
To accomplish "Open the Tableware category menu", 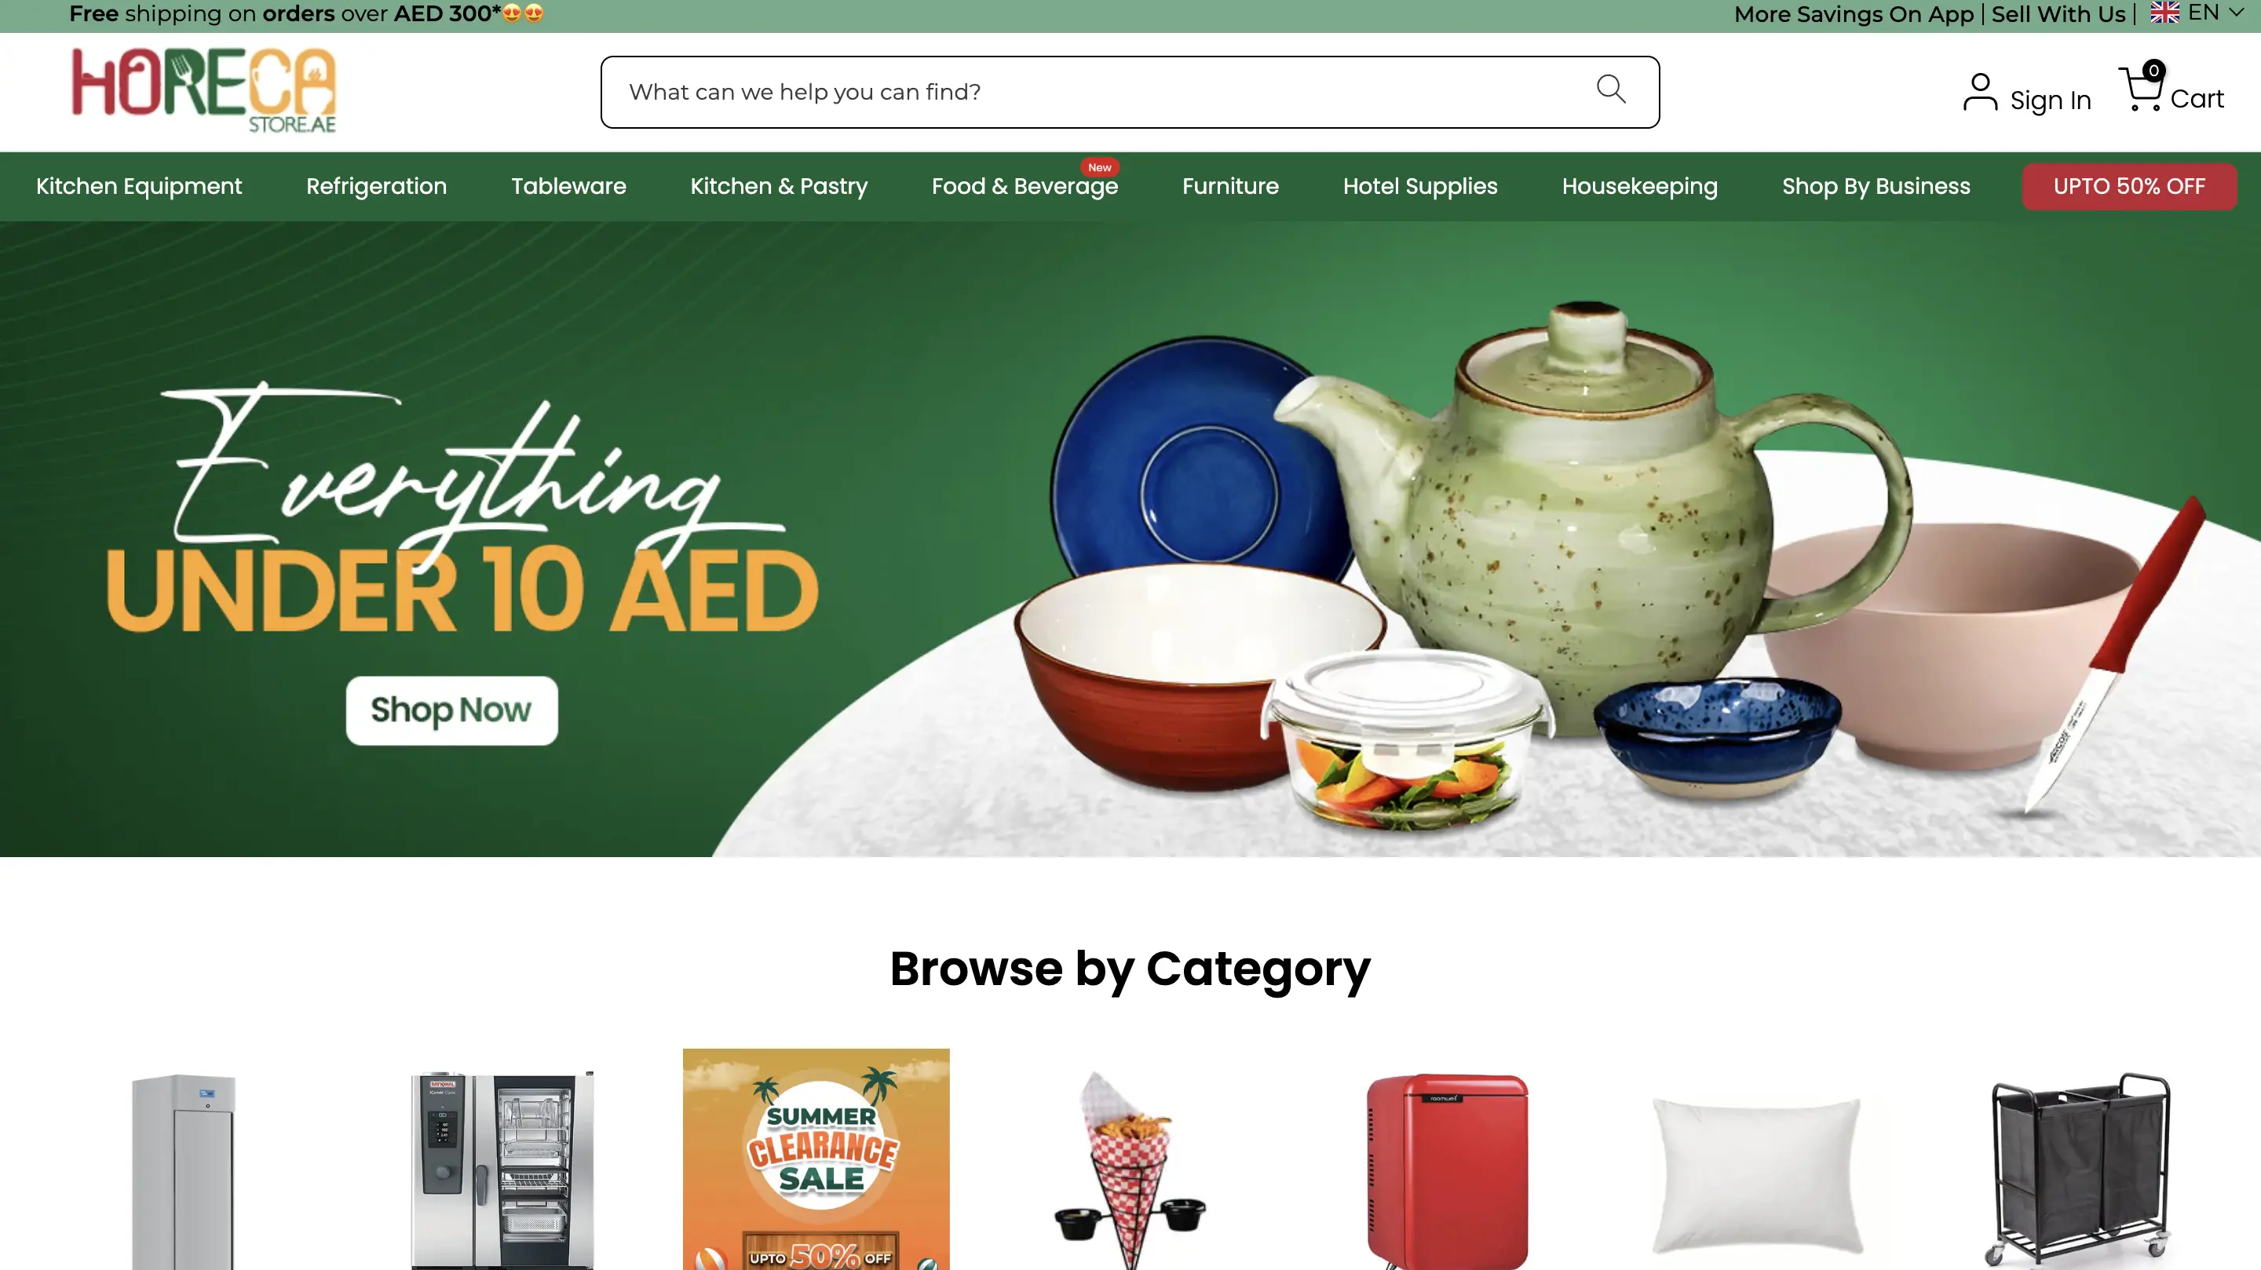I will (568, 186).
